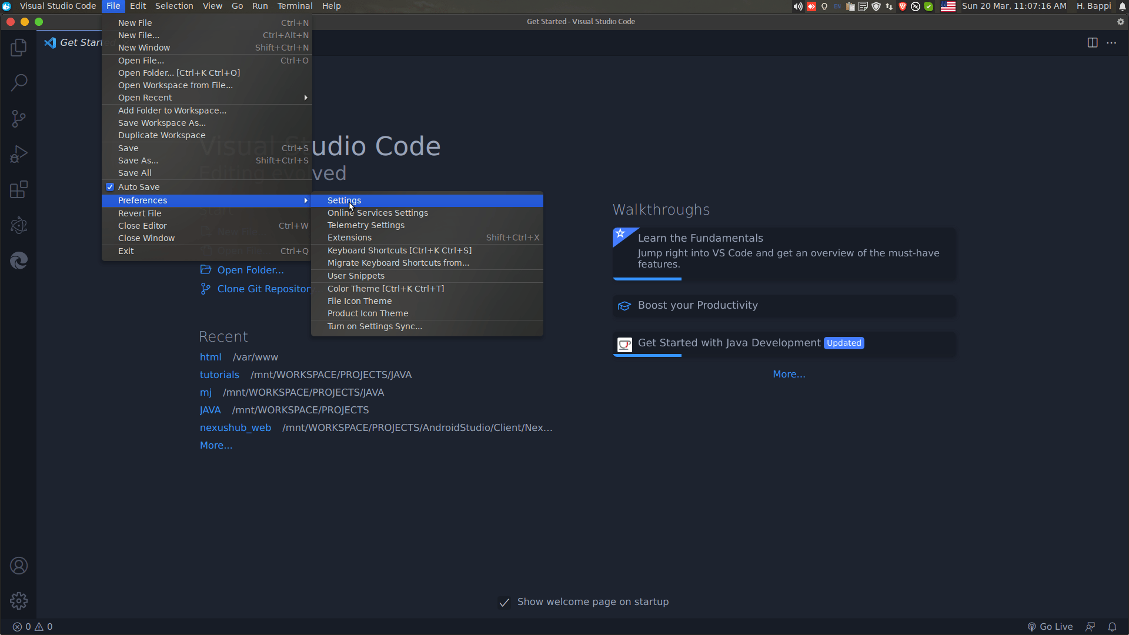Click the Go Live status bar button
Viewport: 1129px width, 635px height.
coord(1050,627)
